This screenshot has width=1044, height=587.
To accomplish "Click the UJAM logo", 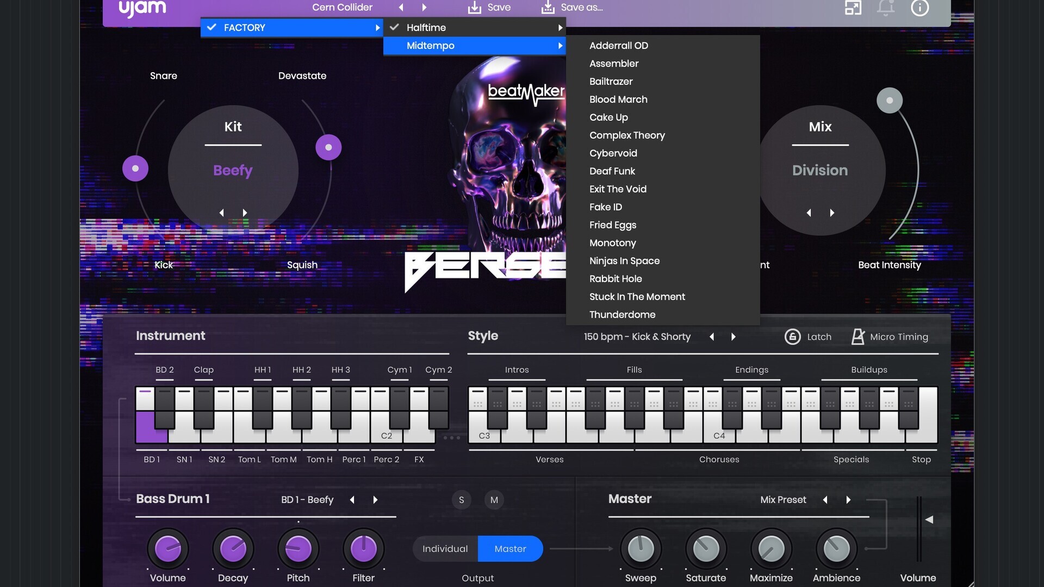I will (x=142, y=8).
